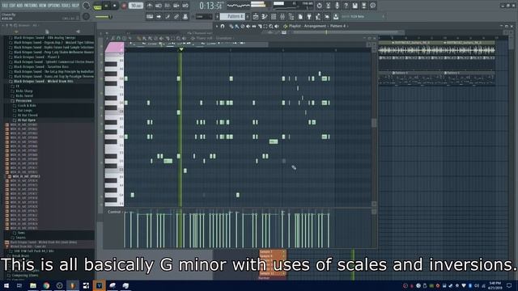The height and width of the screenshot is (291, 518).
Task: Click the Control label under the piano roll
Action: point(114,212)
